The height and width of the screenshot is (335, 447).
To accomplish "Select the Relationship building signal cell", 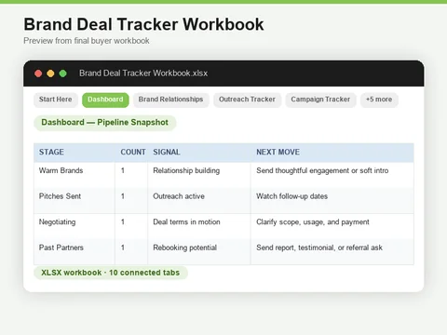I will click(199, 175).
